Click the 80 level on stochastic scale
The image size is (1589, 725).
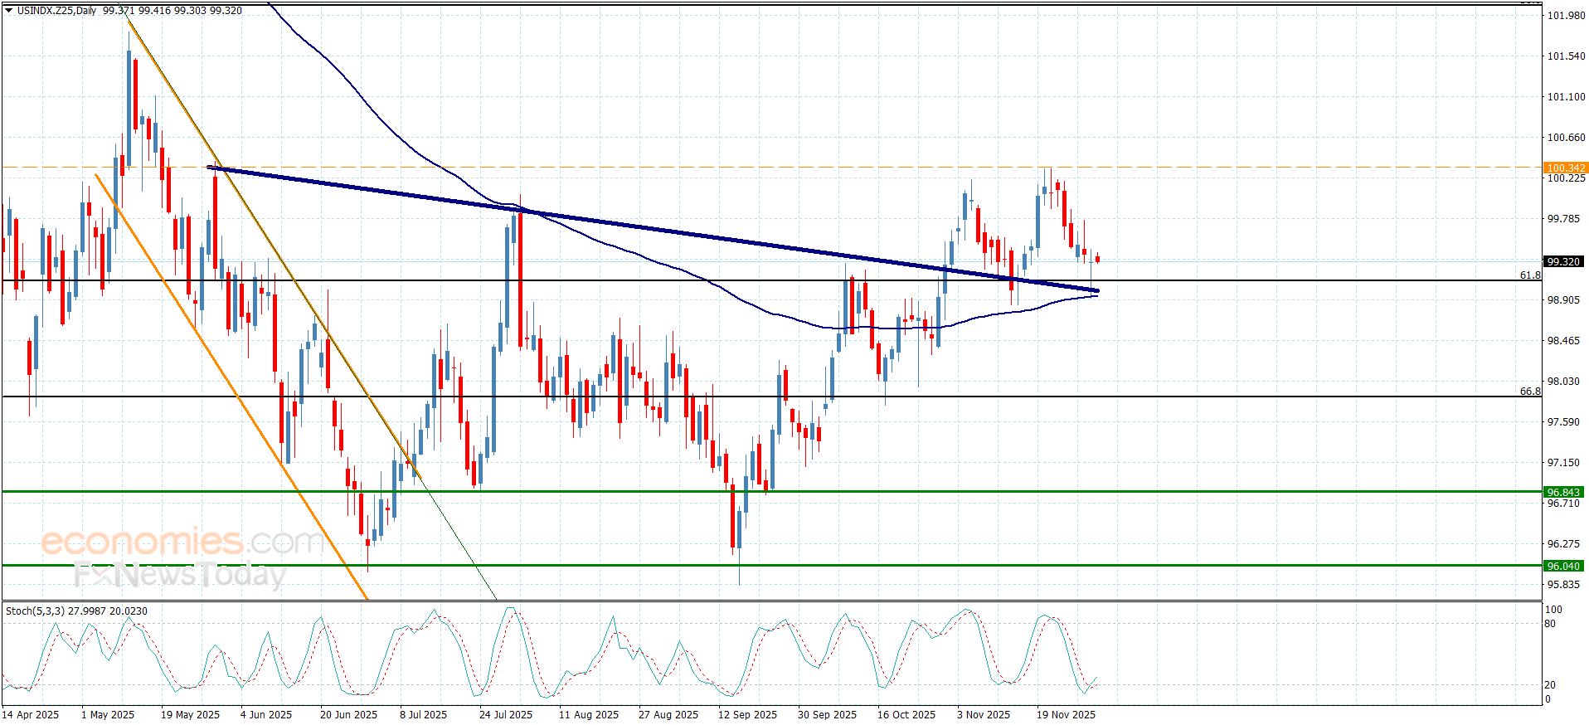[x=1550, y=624]
